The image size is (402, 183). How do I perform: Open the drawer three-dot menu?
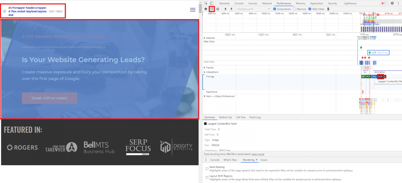[206, 160]
